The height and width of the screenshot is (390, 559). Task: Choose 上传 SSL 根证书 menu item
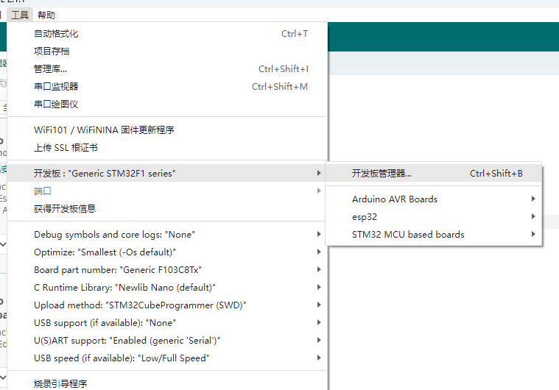click(x=66, y=147)
